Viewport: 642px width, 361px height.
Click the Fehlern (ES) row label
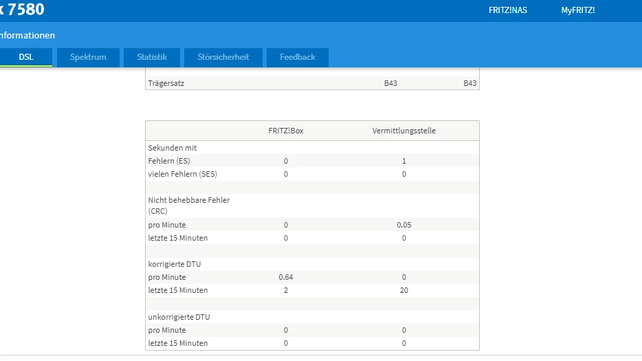(x=169, y=161)
